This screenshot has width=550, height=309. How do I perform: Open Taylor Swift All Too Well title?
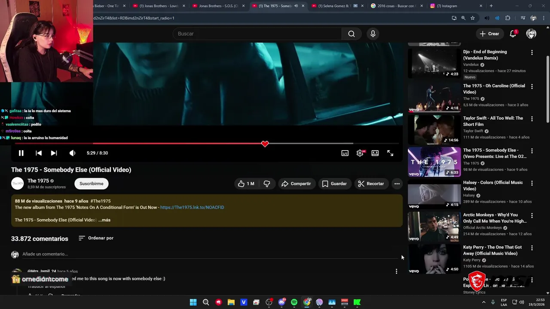click(493, 121)
